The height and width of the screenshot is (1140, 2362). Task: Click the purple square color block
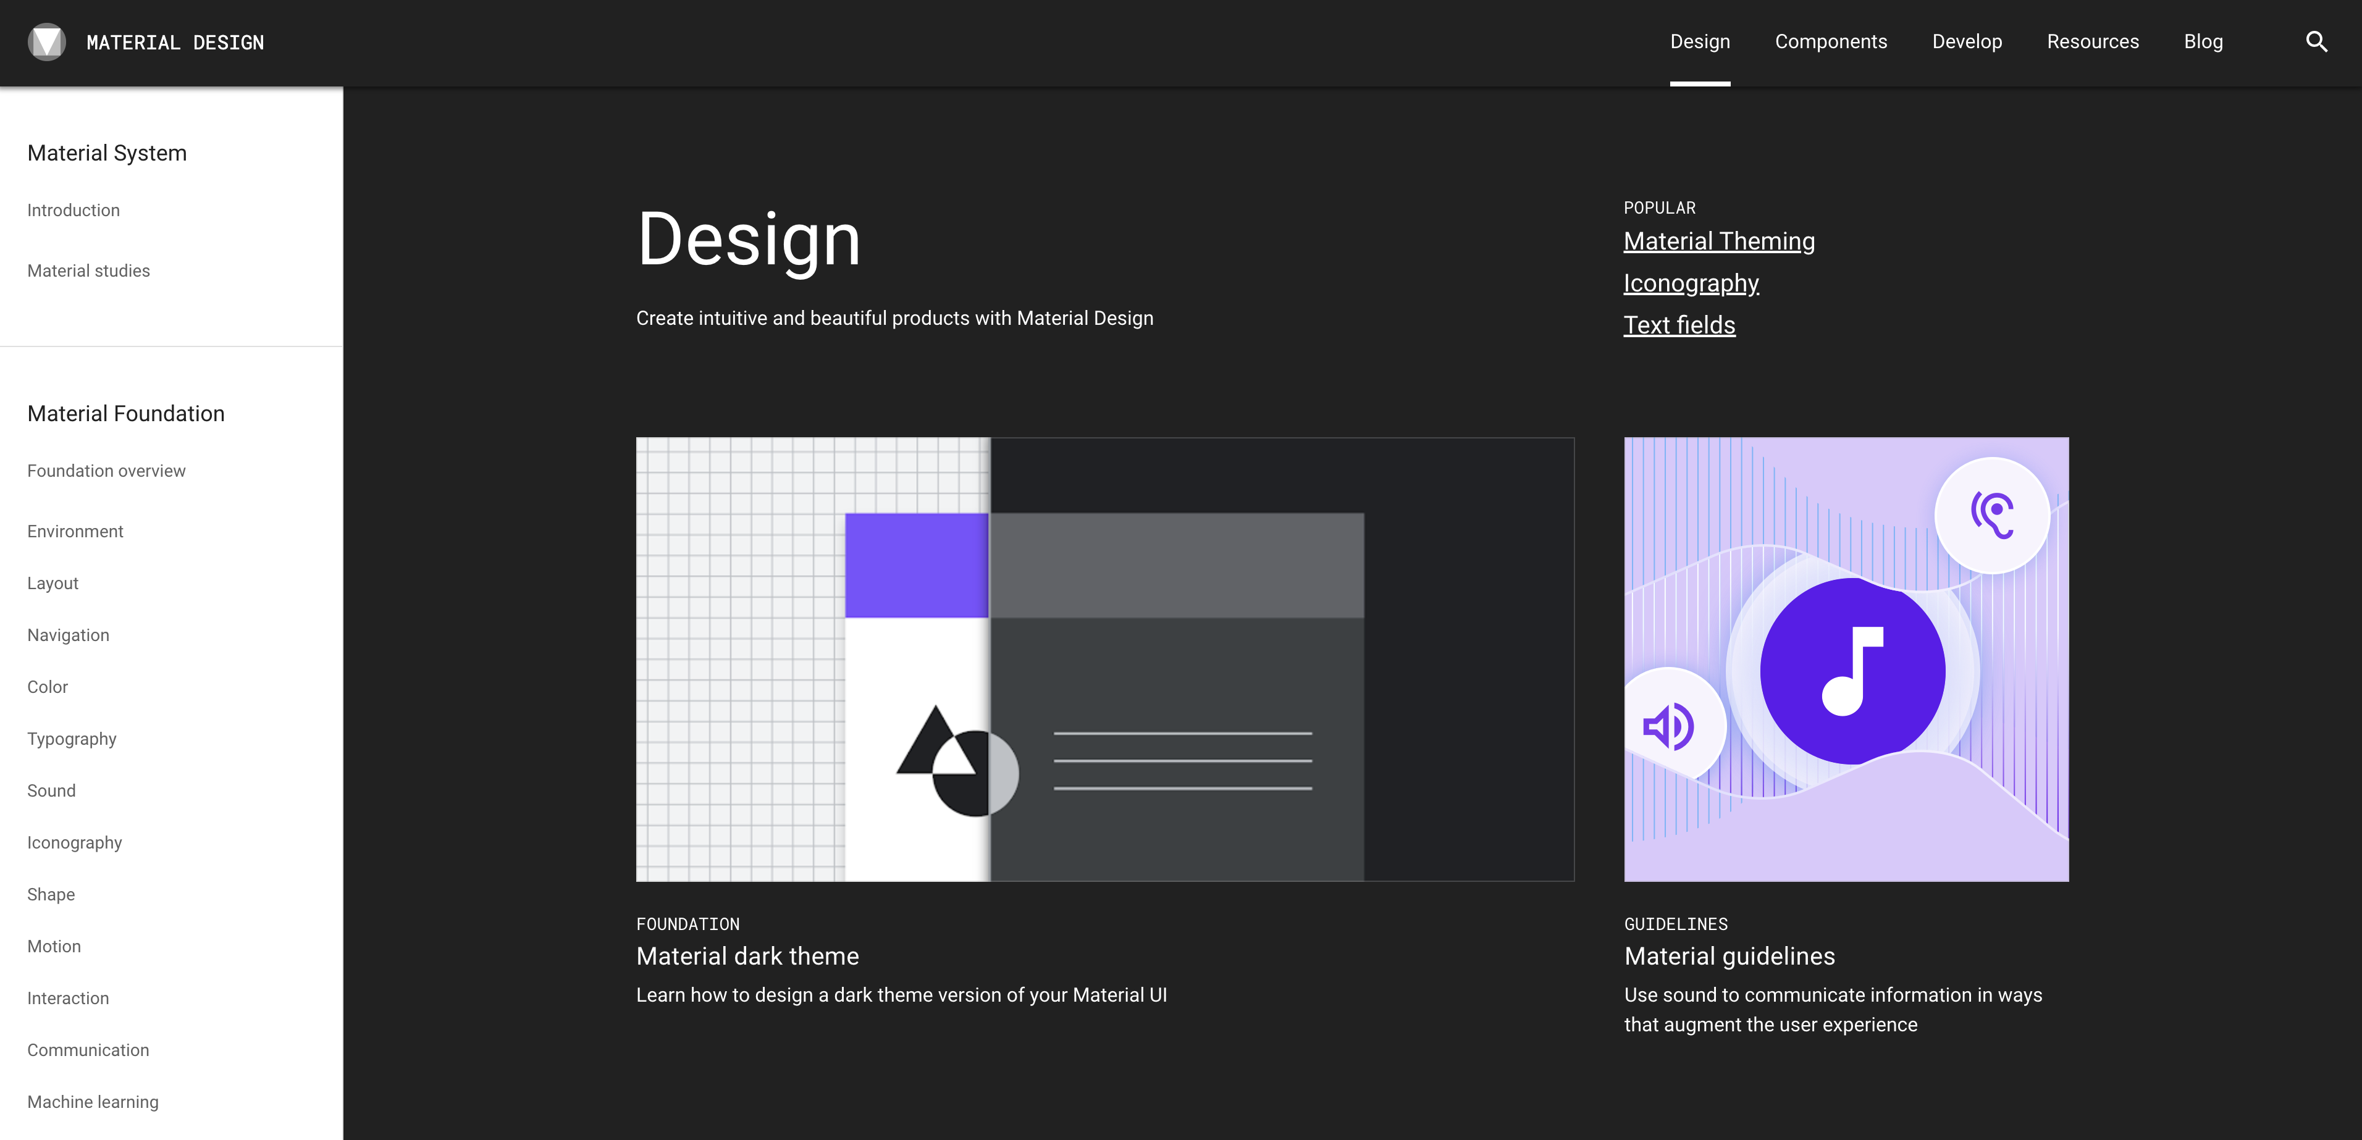916,566
